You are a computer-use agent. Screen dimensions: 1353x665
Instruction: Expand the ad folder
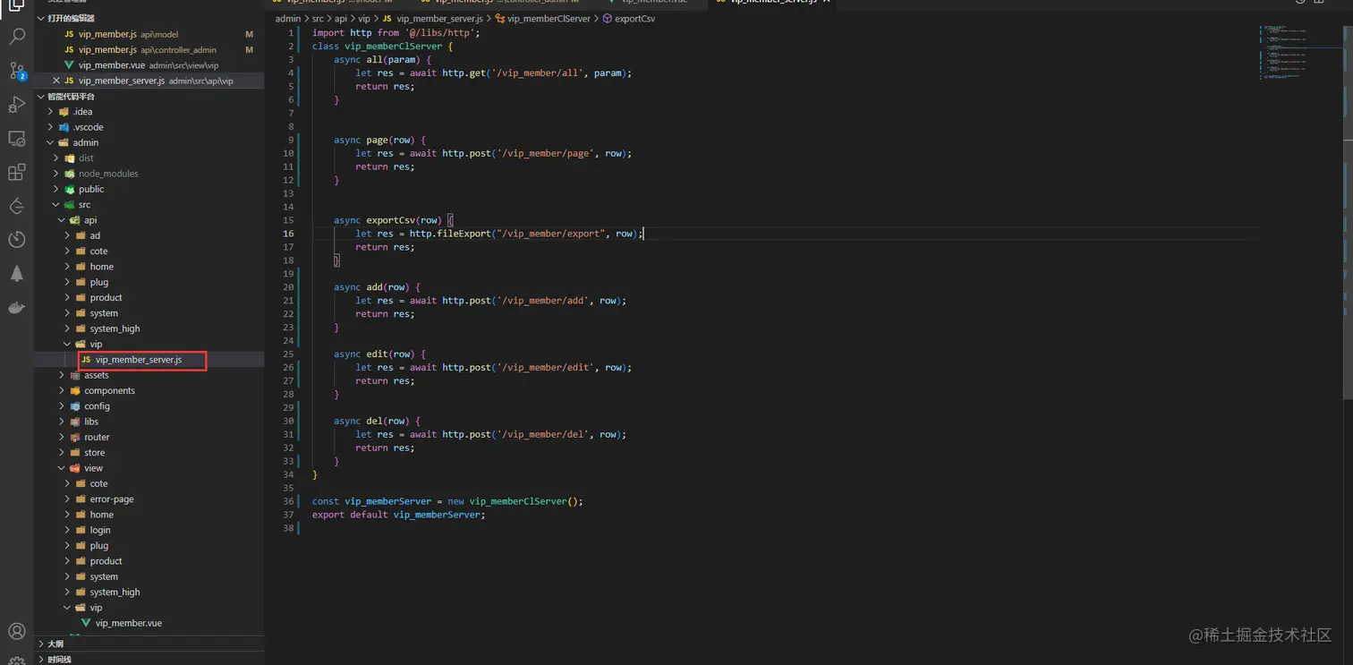click(x=67, y=235)
